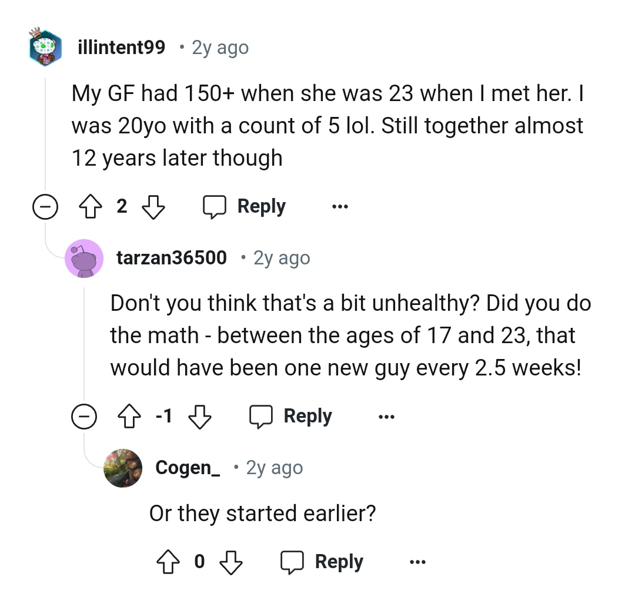Reply to Cogen_'s comment
This screenshot has height=614, width=635.
[322, 562]
